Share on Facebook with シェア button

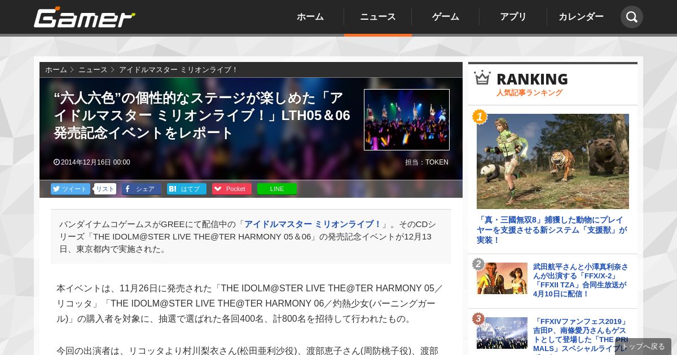[142, 189]
